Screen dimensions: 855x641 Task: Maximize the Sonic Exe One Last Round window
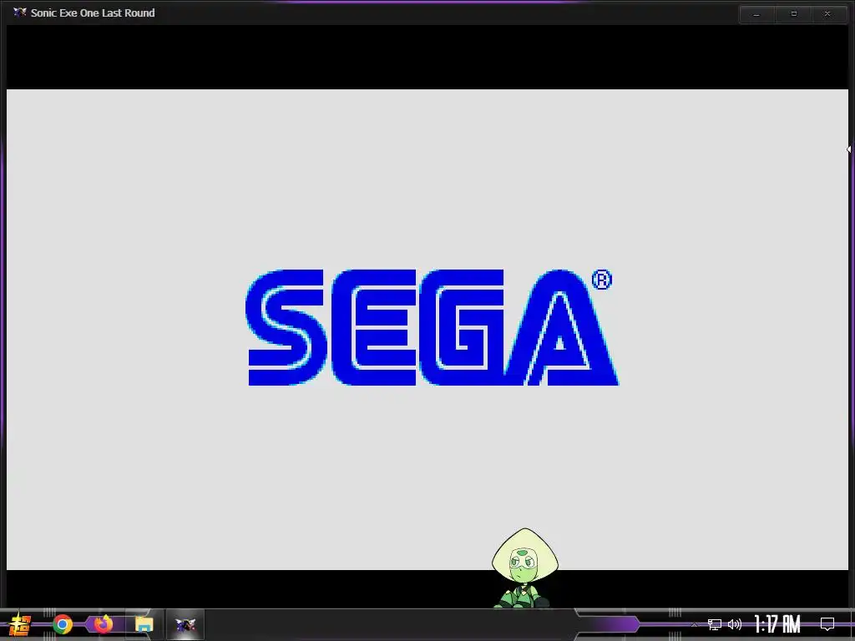(794, 14)
